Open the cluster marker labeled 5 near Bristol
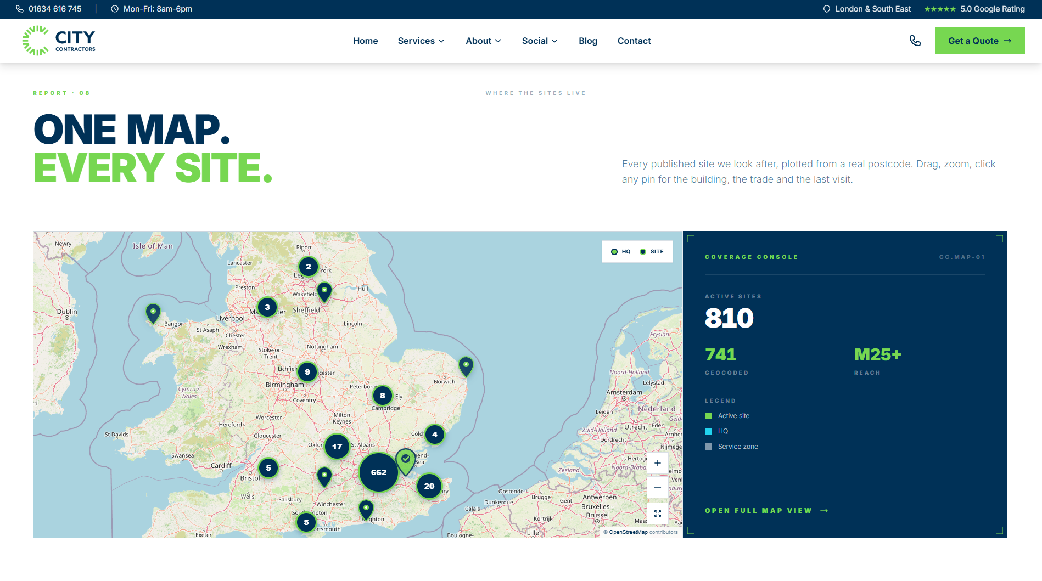This screenshot has height=581, width=1042. coord(268,468)
